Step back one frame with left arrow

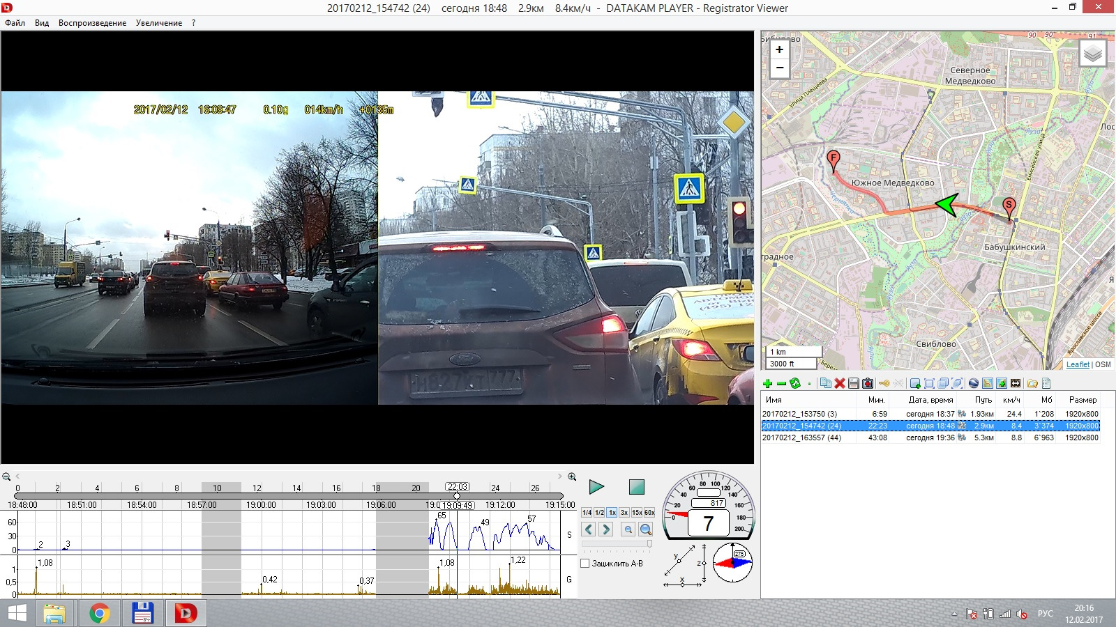(x=589, y=529)
